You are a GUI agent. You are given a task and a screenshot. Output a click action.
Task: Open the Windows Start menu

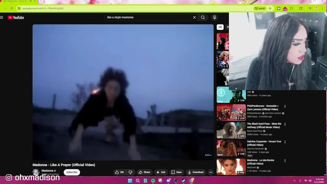[130, 181]
